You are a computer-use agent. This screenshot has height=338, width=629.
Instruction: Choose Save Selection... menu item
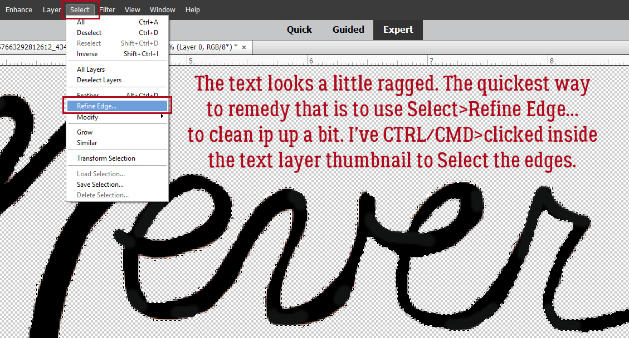[117, 184]
